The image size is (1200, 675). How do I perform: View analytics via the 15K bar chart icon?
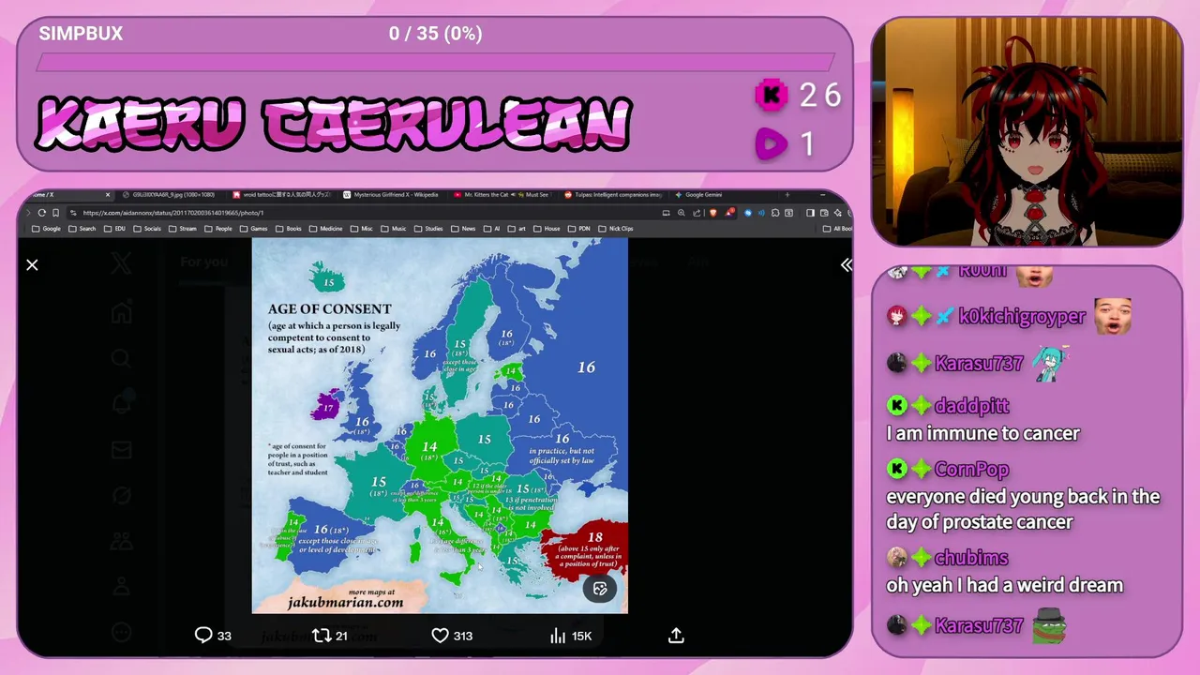coord(570,636)
